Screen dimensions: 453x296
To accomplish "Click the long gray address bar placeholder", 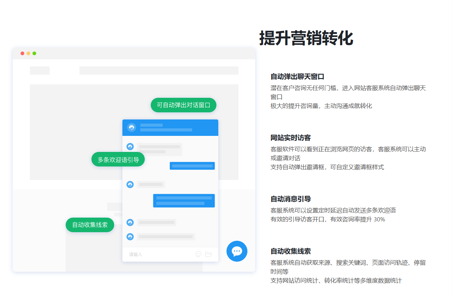I will (159, 71).
